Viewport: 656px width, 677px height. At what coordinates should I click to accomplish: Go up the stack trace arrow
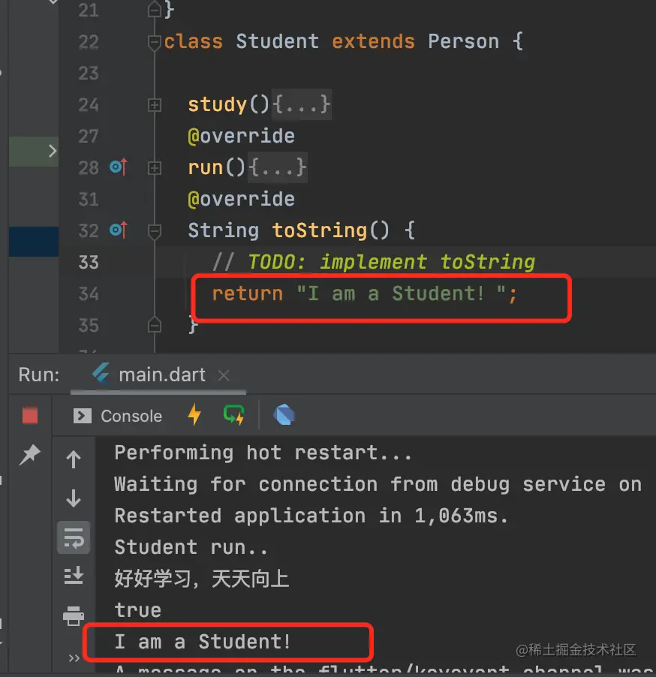tap(74, 459)
